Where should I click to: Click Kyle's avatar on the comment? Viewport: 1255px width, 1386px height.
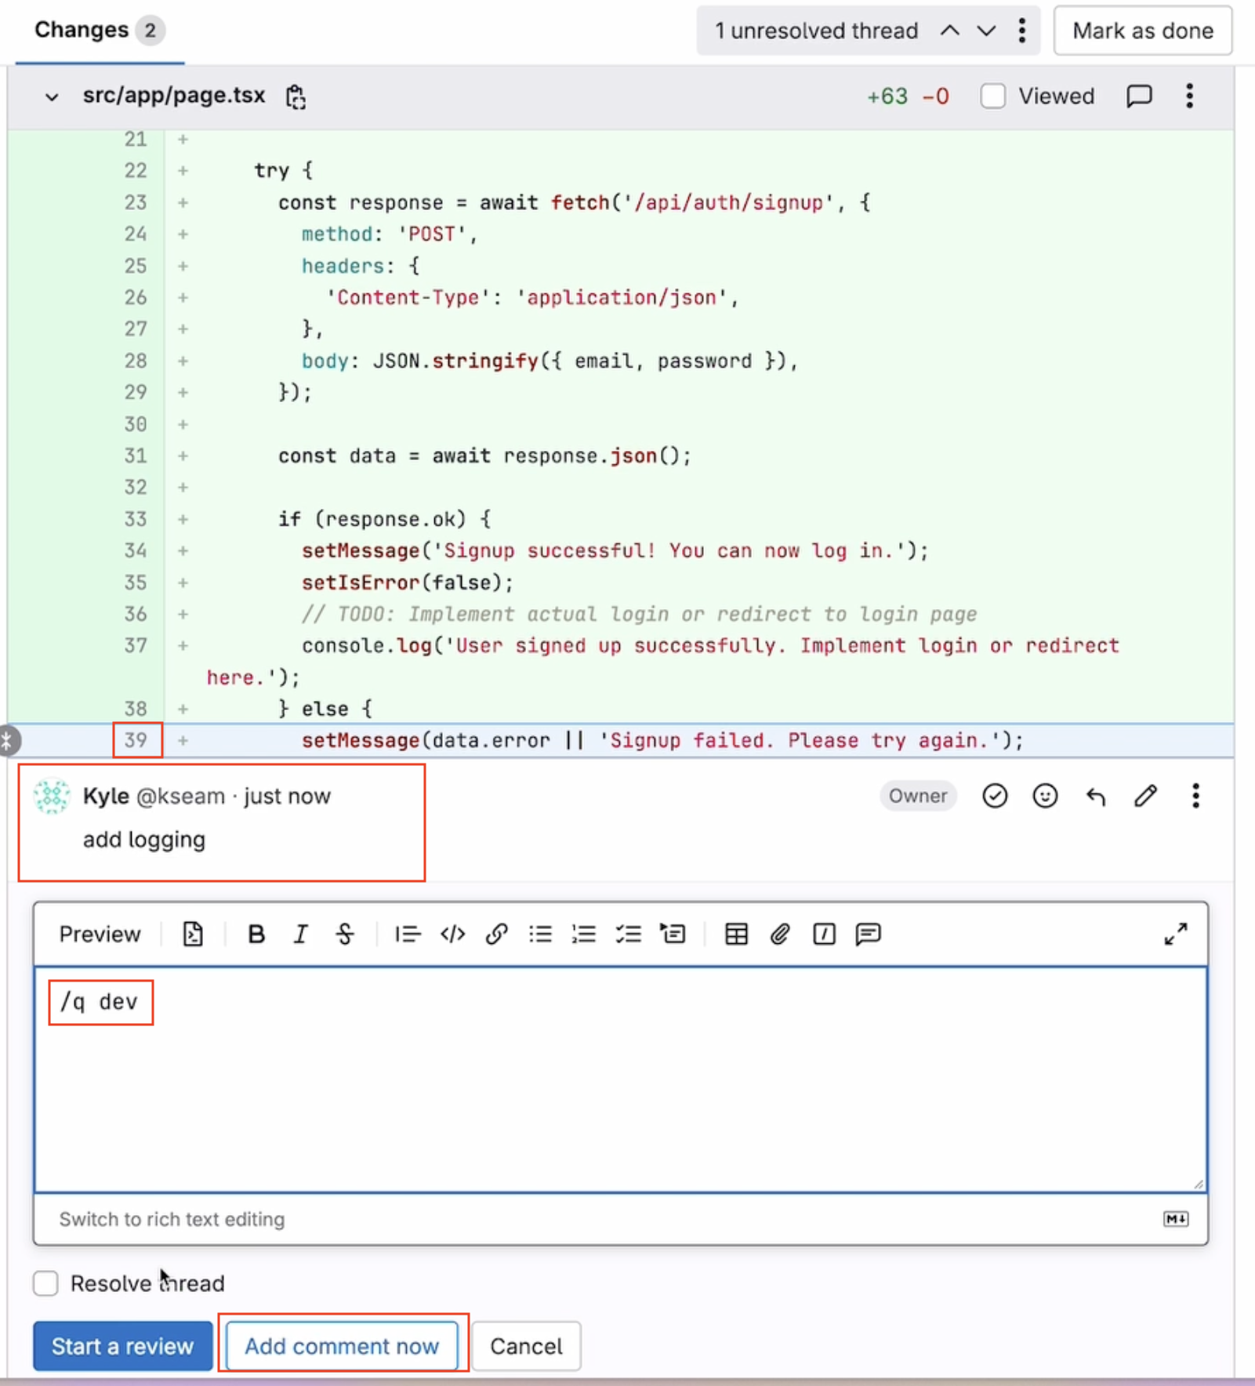[52, 796]
